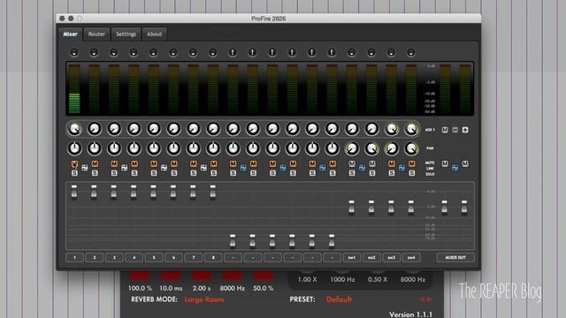Click the 10.0 ms value

(x=171, y=289)
